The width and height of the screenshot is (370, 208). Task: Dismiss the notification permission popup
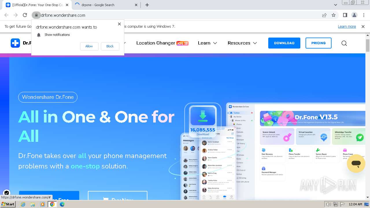[119, 24]
